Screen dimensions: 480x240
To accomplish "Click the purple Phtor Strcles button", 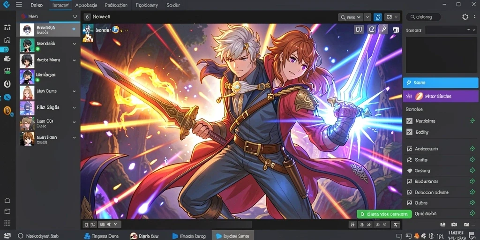I will (x=441, y=96).
